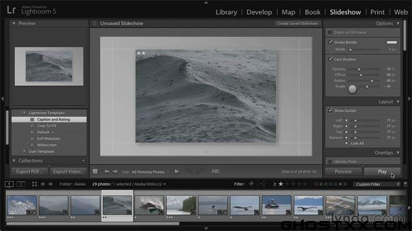Hide top module bar with top arrow

[x=206, y=2]
